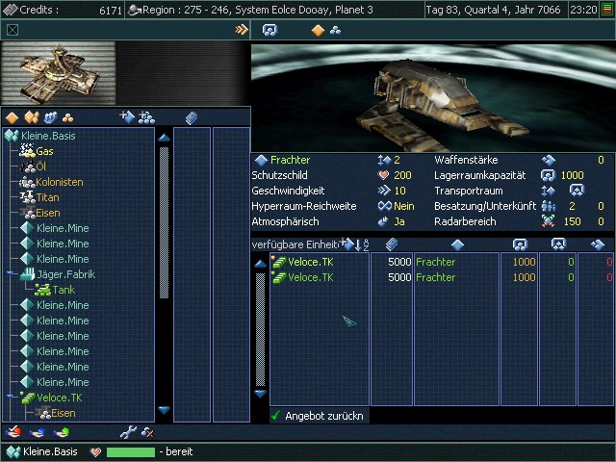
Task: Click the double-arrow forward icon in top bar
Action: click(x=242, y=30)
